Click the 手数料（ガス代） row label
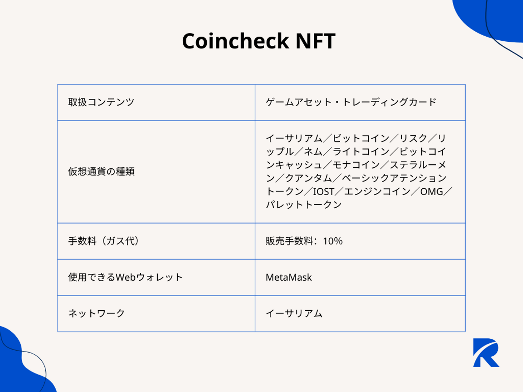Screen dimensions: 523x392 (x=104, y=241)
